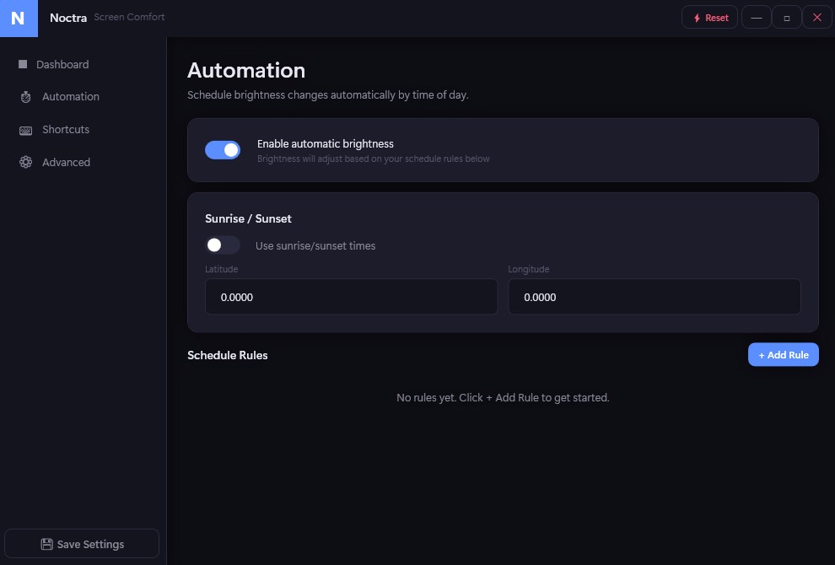The height and width of the screenshot is (565, 835).
Task: Click the floppy disk icon on Save Settings
Action: coord(47,543)
